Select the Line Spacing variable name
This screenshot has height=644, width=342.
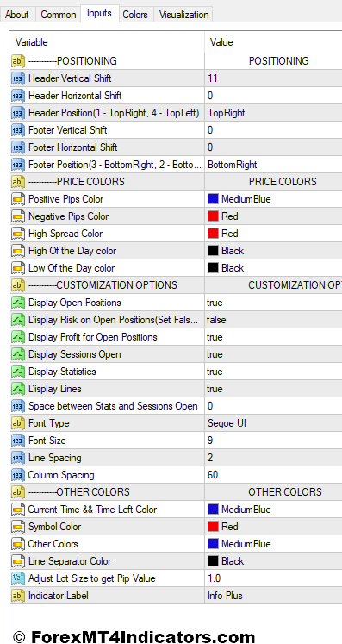point(54,458)
